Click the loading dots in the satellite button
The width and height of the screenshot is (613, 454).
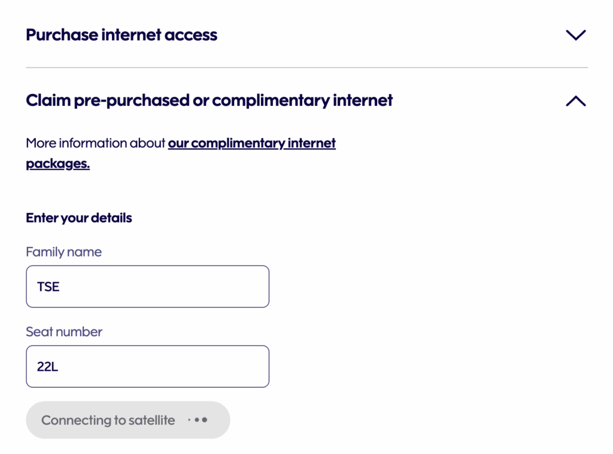198,421
